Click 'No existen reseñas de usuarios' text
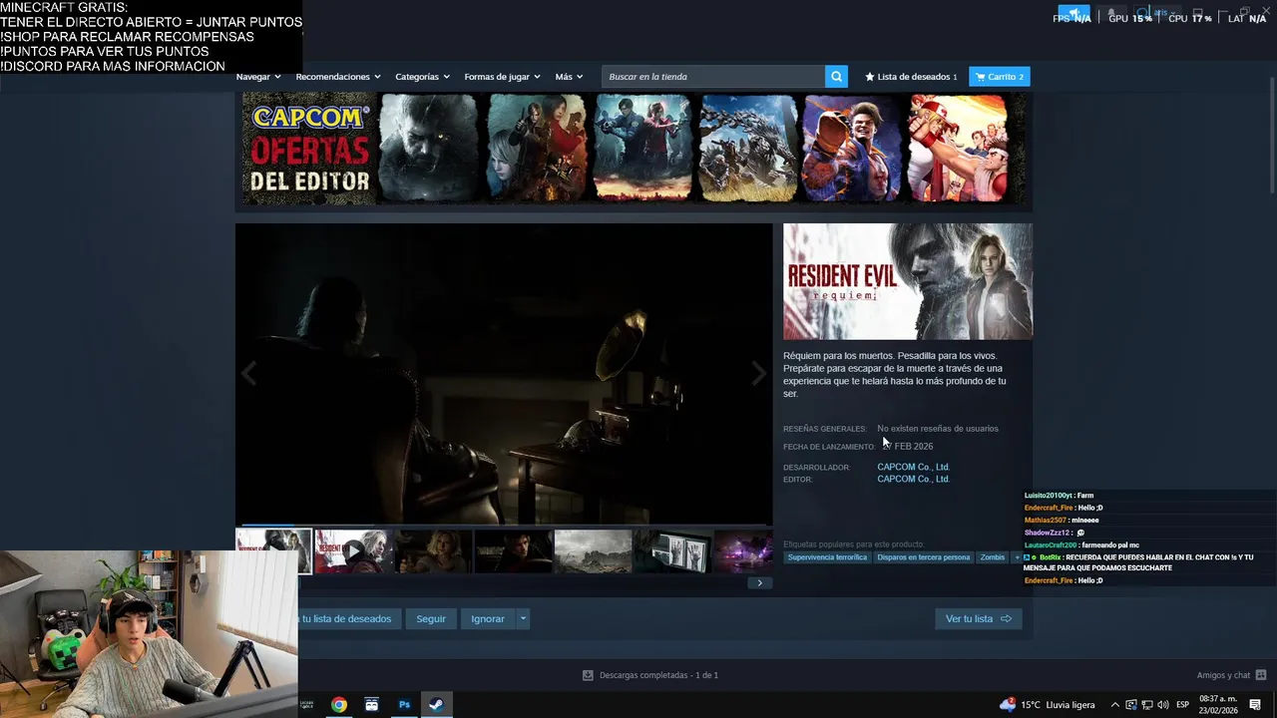Screen dimensions: 1277x718 click(x=938, y=429)
